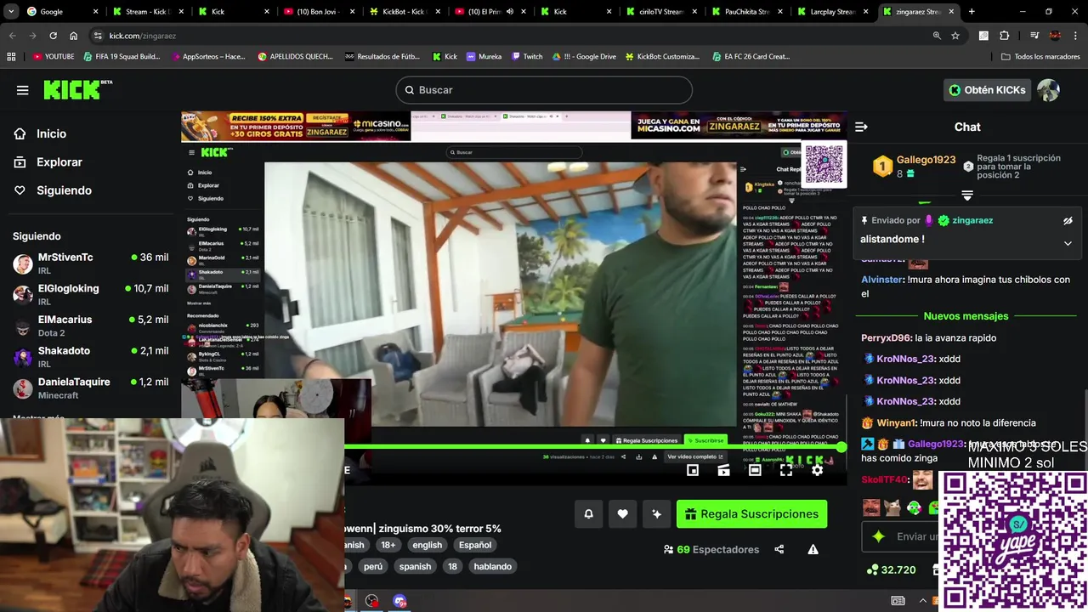The width and height of the screenshot is (1088, 612).
Task: Click the Español tag
Action: [475, 545]
